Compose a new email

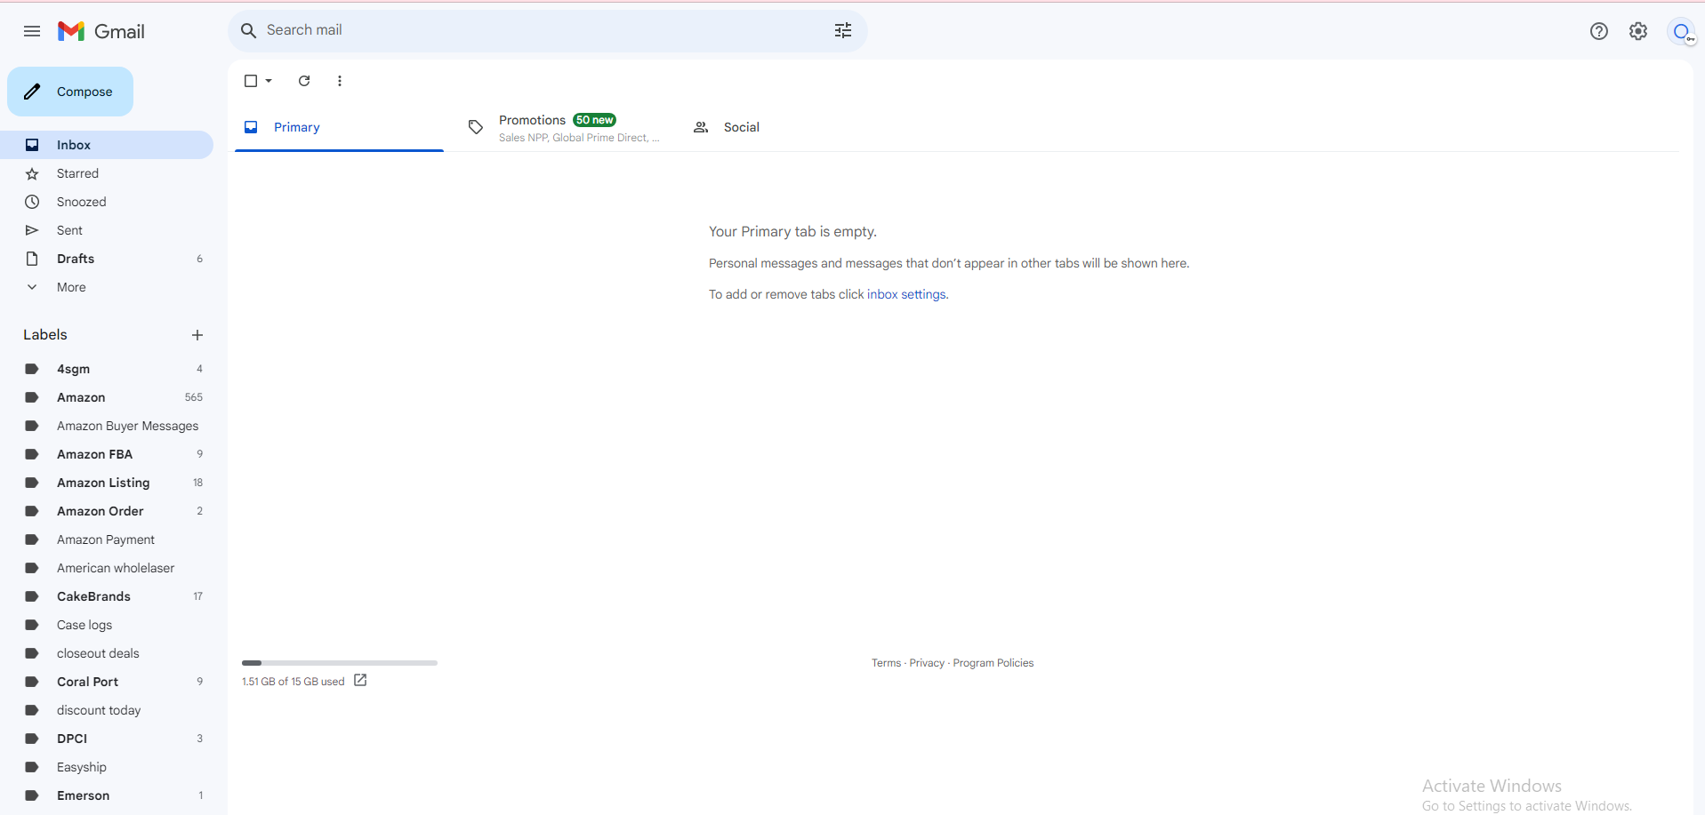pos(70,92)
